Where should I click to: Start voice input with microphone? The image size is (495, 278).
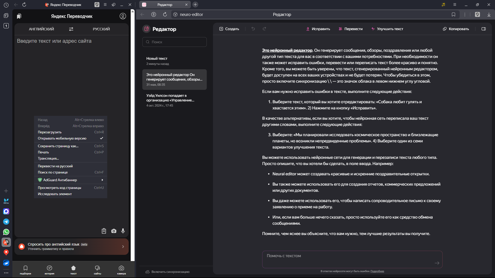pyautogui.click(x=123, y=231)
